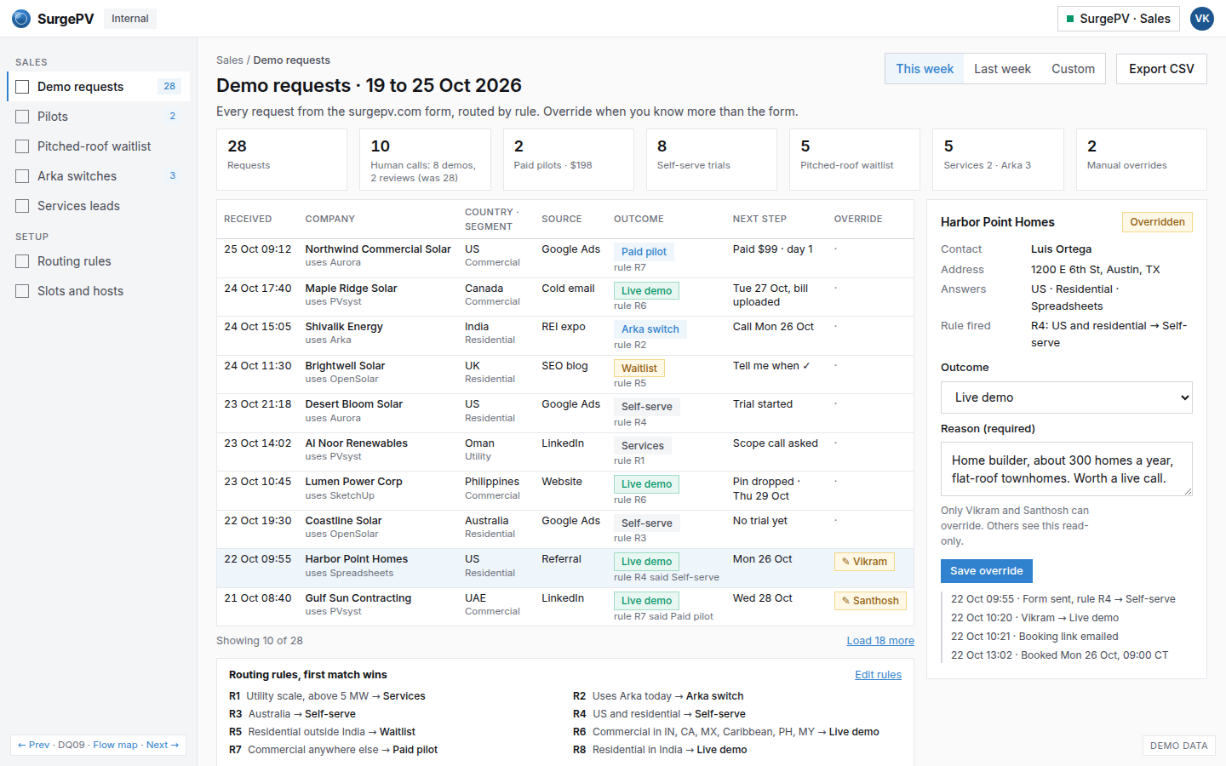Click the Pilots sidebar square icon

[22, 117]
